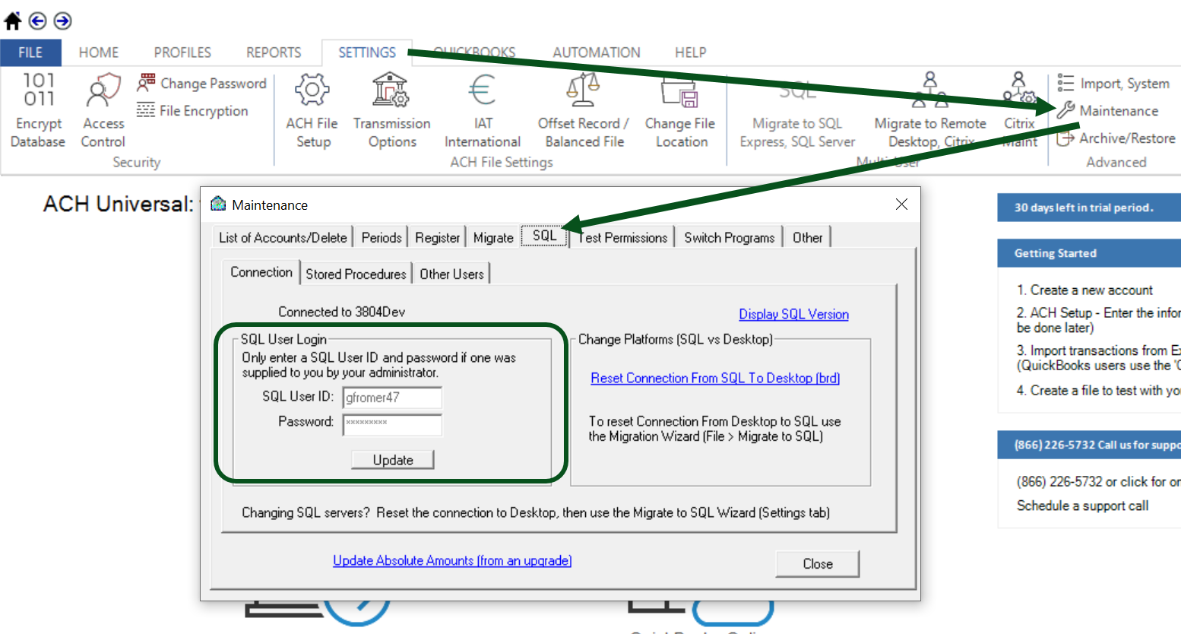Click the Home house icon

pyautogui.click(x=13, y=21)
